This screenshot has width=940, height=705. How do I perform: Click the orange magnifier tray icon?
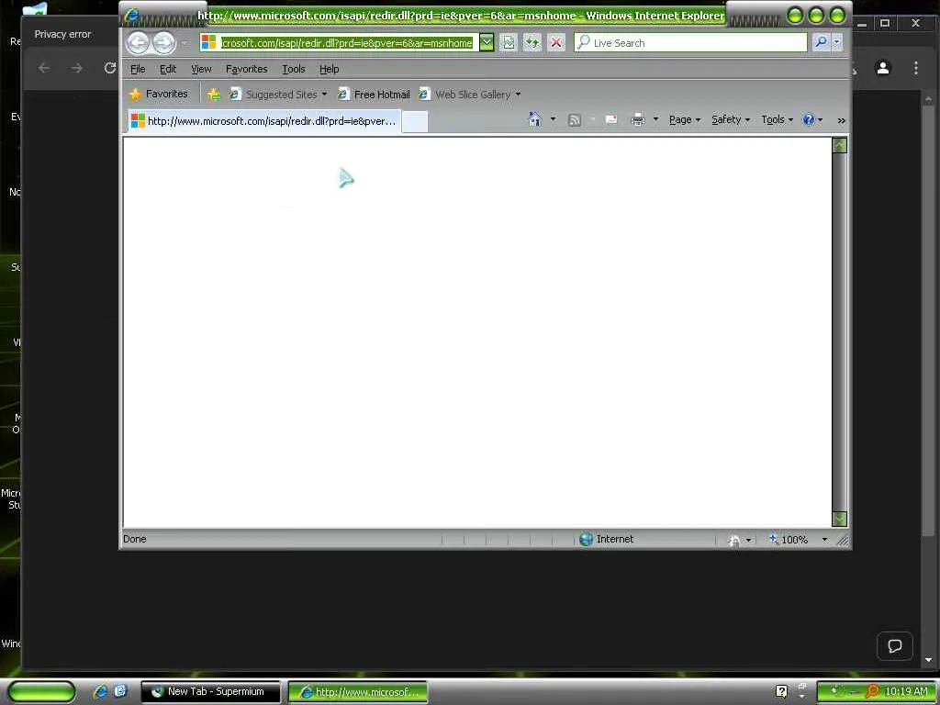(874, 692)
